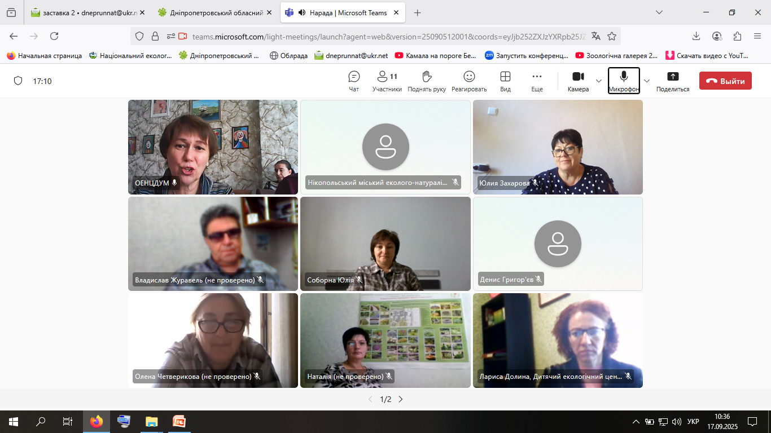Click the translate page icon in address bar
The image size is (771, 433).
pyautogui.click(x=595, y=36)
